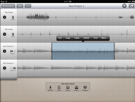Toggle MONO channel on second Recording track
The height and width of the screenshot is (102, 135).
pyautogui.click(x=13, y=35)
